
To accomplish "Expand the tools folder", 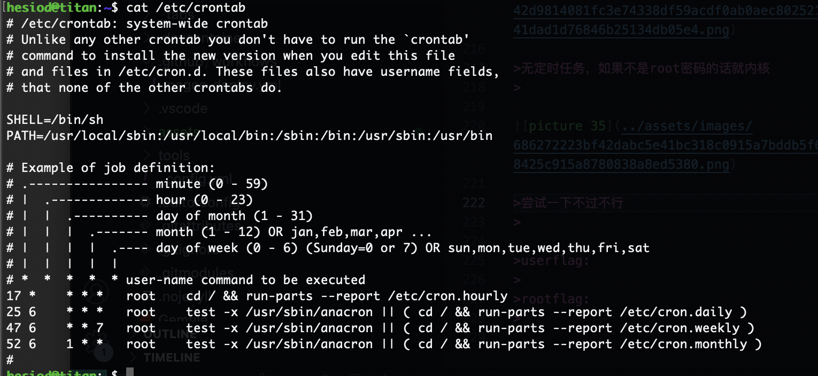I will (174, 155).
